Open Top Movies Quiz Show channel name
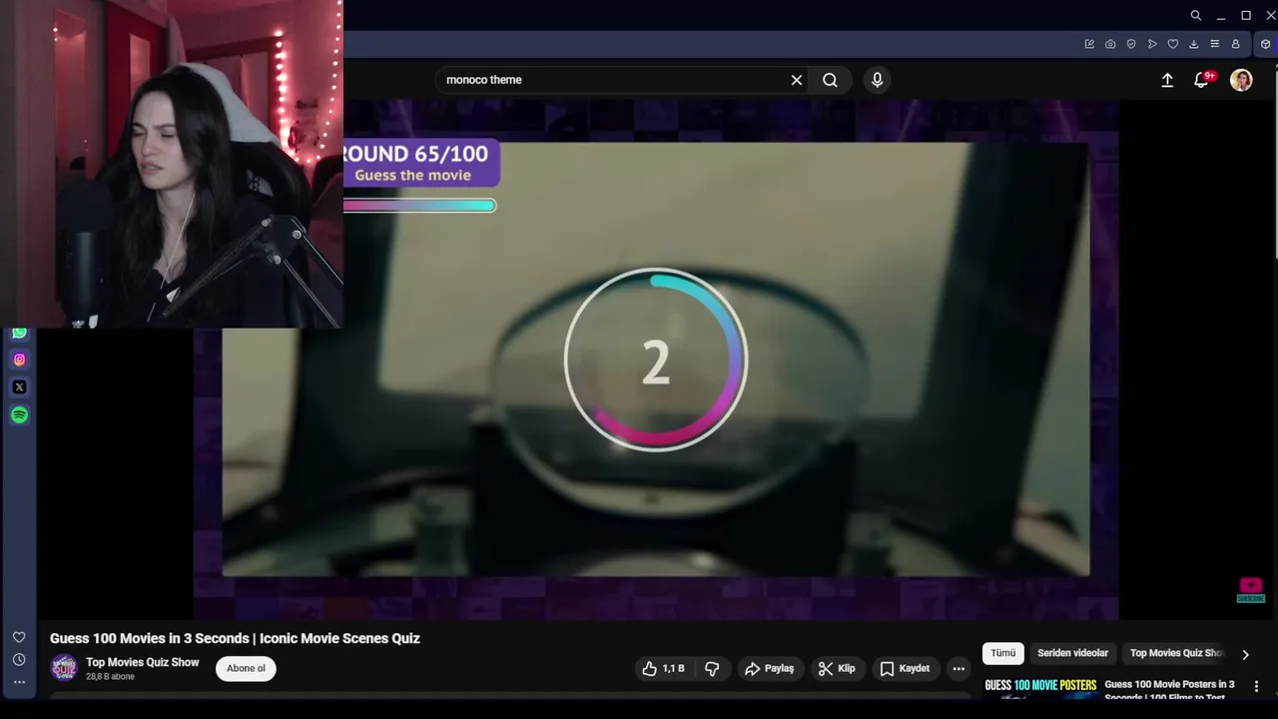This screenshot has height=719, width=1278. (x=143, y=662)
